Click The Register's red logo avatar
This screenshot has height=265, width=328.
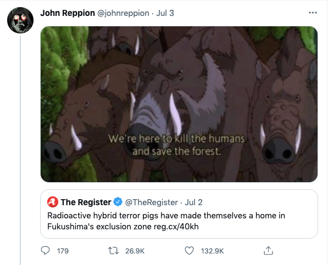click(x=53, y=202)
